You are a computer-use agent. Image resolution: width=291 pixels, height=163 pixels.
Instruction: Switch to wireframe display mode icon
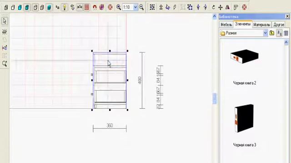pos(6,7)
